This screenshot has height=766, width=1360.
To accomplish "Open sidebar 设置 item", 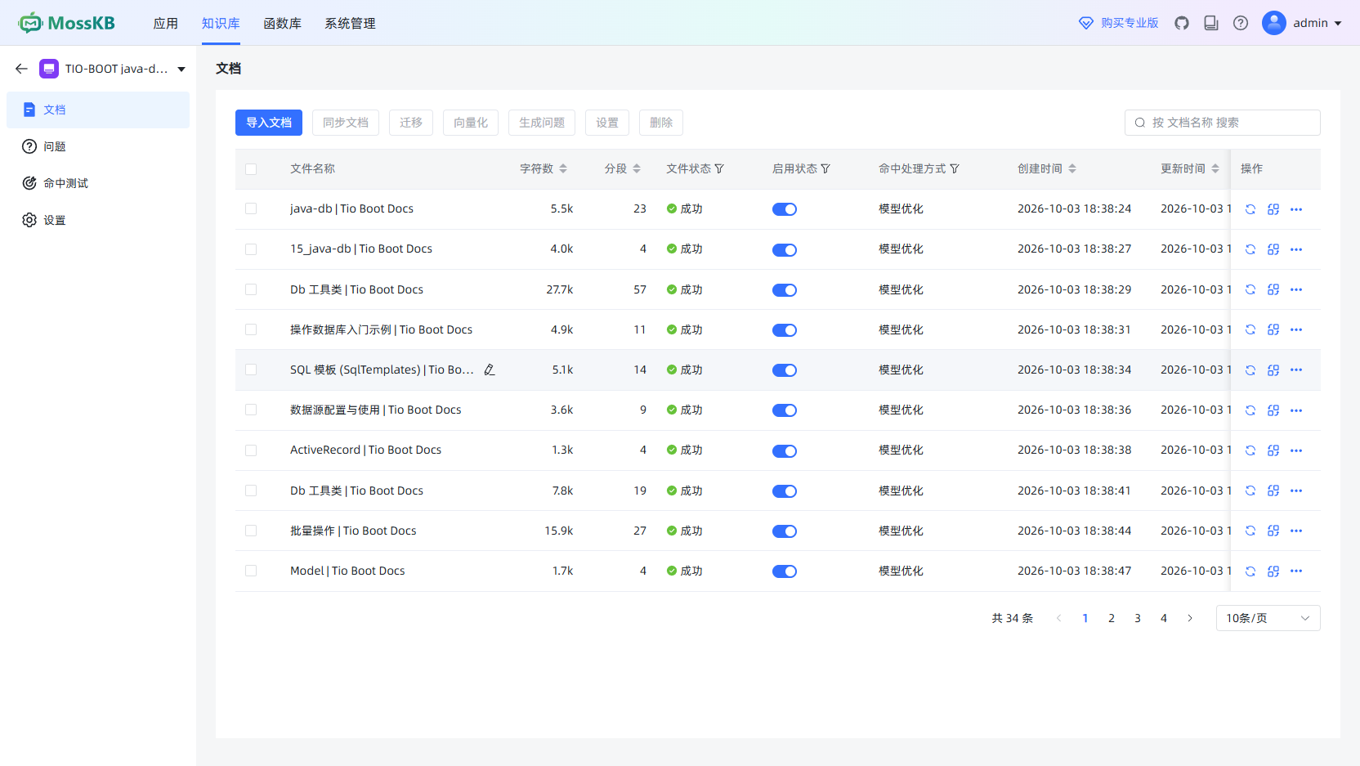I will click(x=98, y=220).
